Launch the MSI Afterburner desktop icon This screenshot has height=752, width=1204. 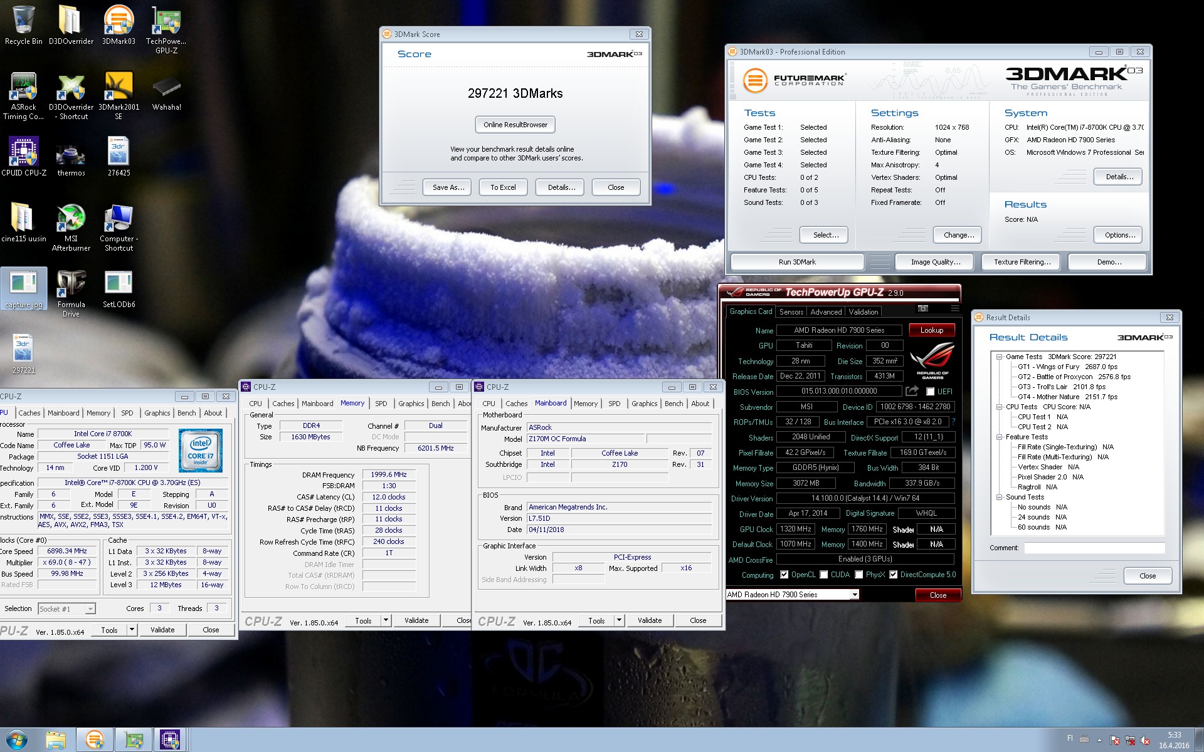coord(71,227)
